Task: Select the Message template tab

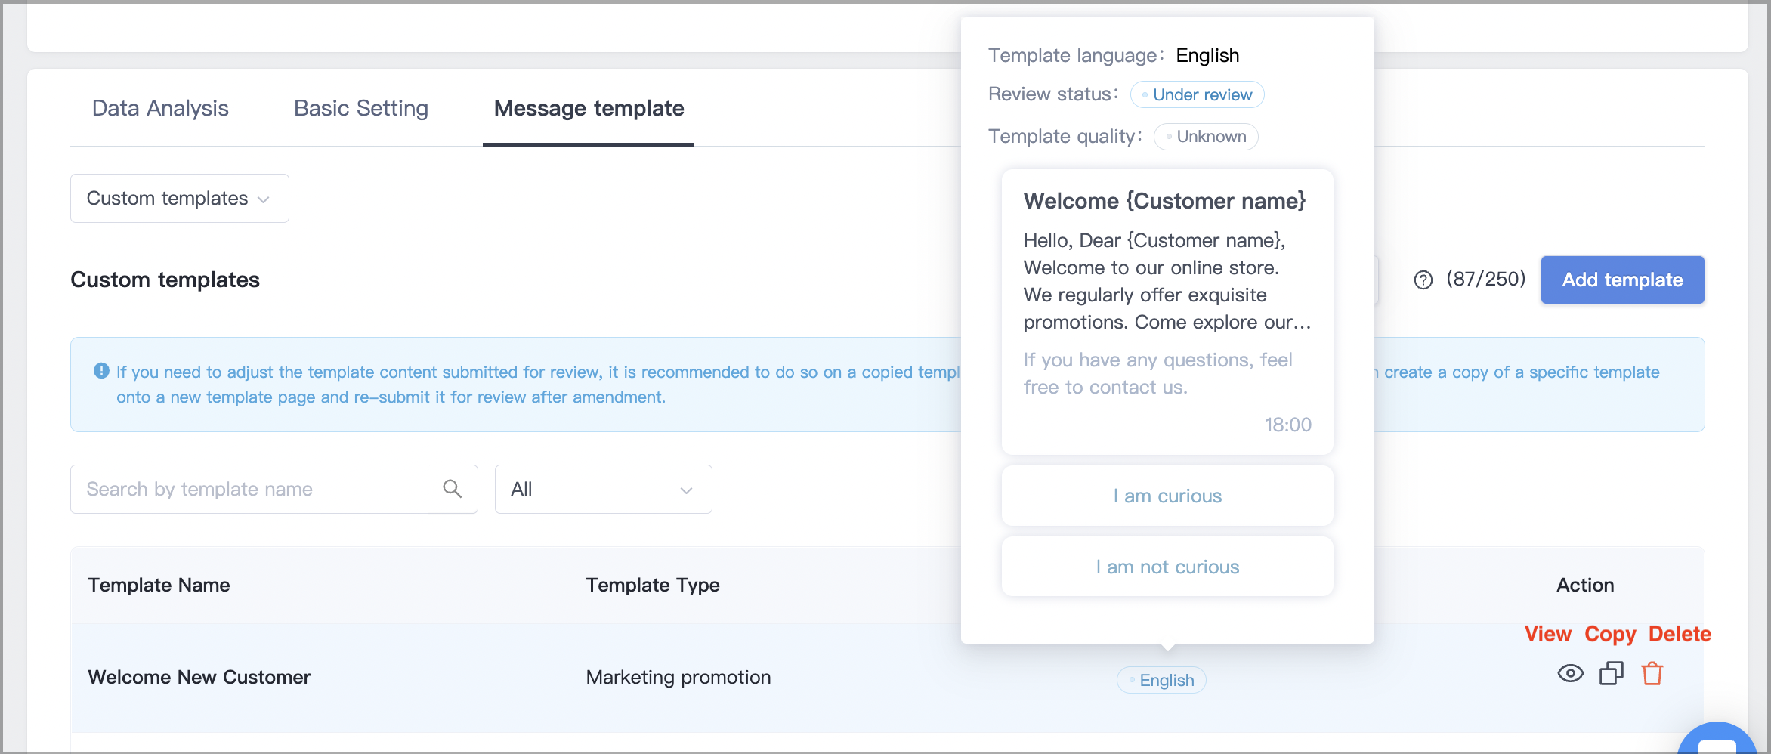Action: tap(589, 108)
